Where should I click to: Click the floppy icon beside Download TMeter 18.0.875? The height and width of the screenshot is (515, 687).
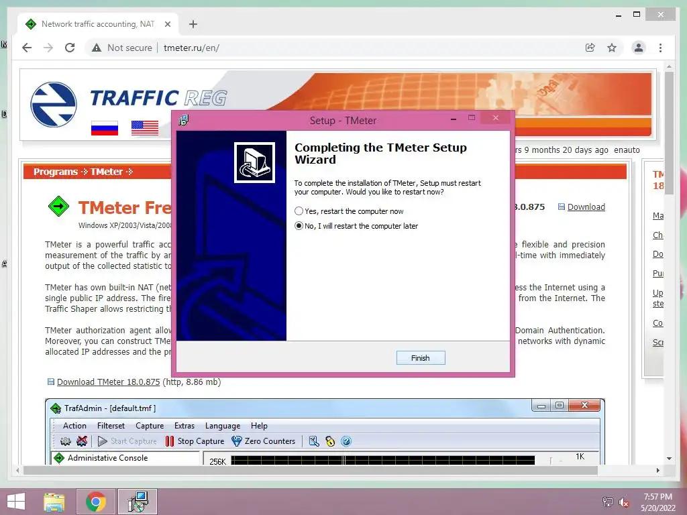click(51, 382)
